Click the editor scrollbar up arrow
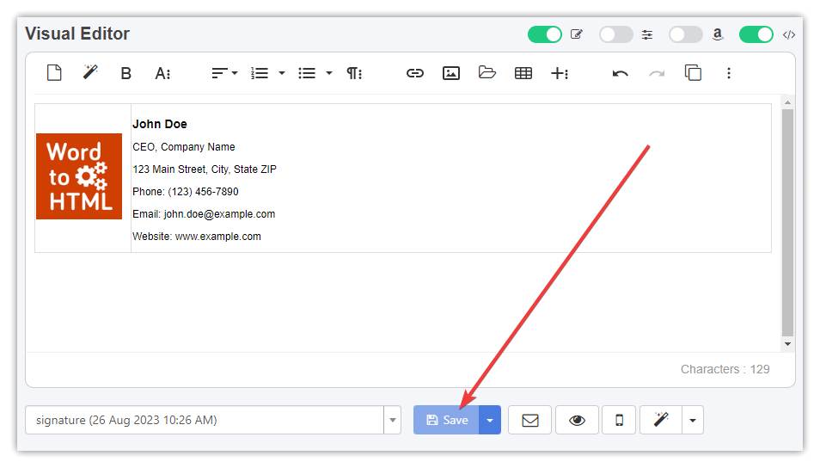 (x=787, y=102)
